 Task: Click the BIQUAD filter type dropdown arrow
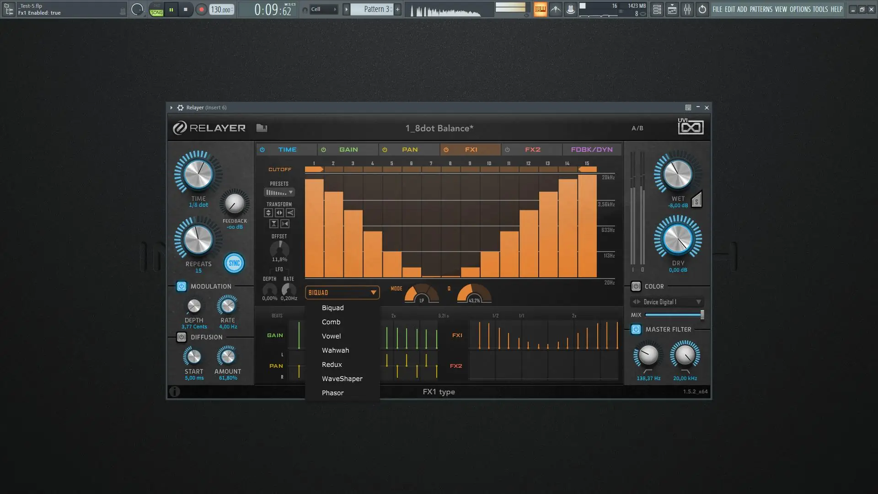[373, 293]
